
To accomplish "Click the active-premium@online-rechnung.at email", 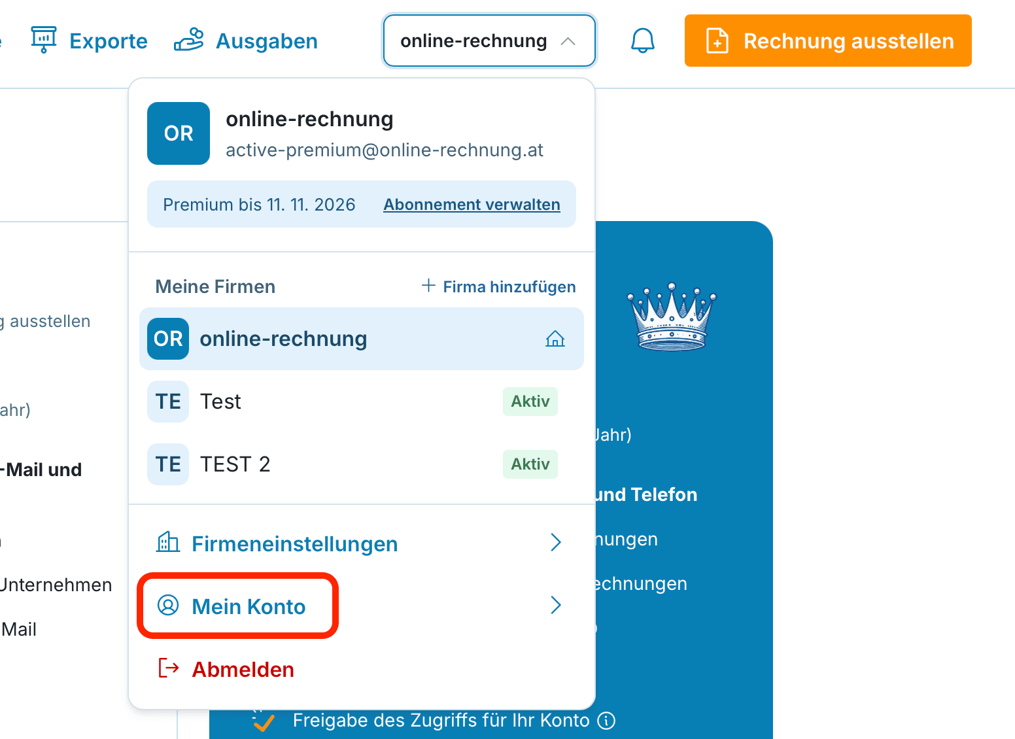I will (x=385, y=150).
